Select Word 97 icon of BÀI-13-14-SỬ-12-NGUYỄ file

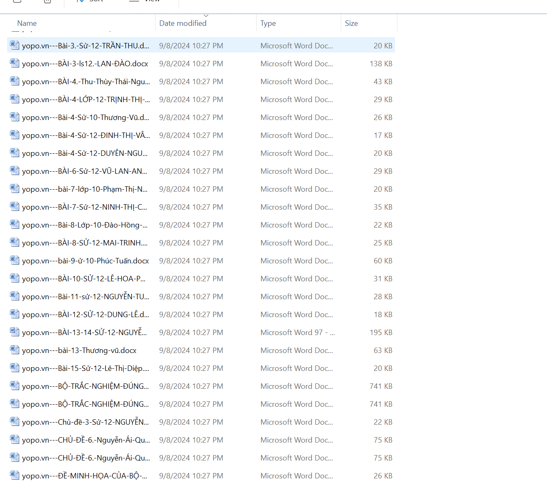pyautogui.click(x=15, y=332)
